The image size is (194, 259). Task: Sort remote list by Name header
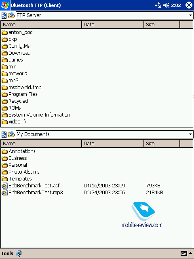[41, 25]
